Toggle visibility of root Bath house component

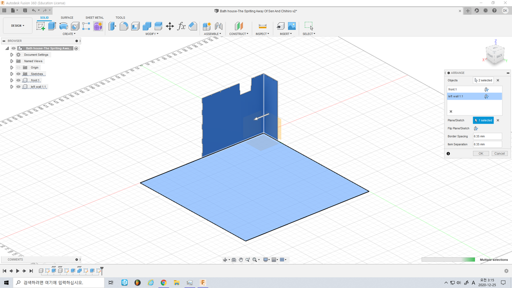14,48
